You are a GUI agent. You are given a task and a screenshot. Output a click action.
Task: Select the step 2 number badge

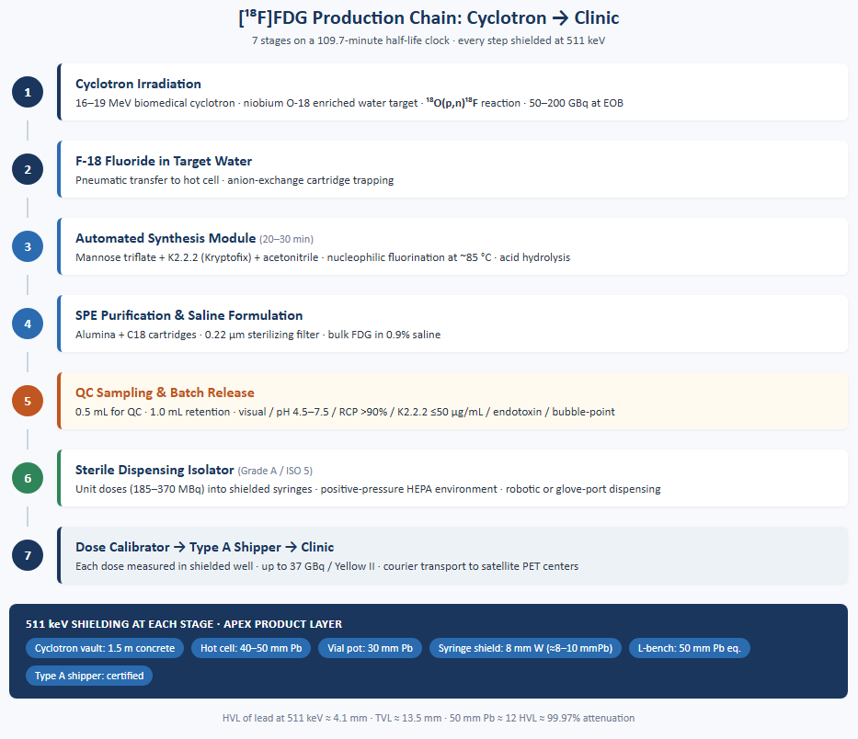pyautogui.click(x=28, y=169)
